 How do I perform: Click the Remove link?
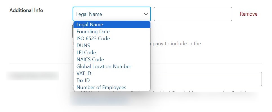coord(249,14)
